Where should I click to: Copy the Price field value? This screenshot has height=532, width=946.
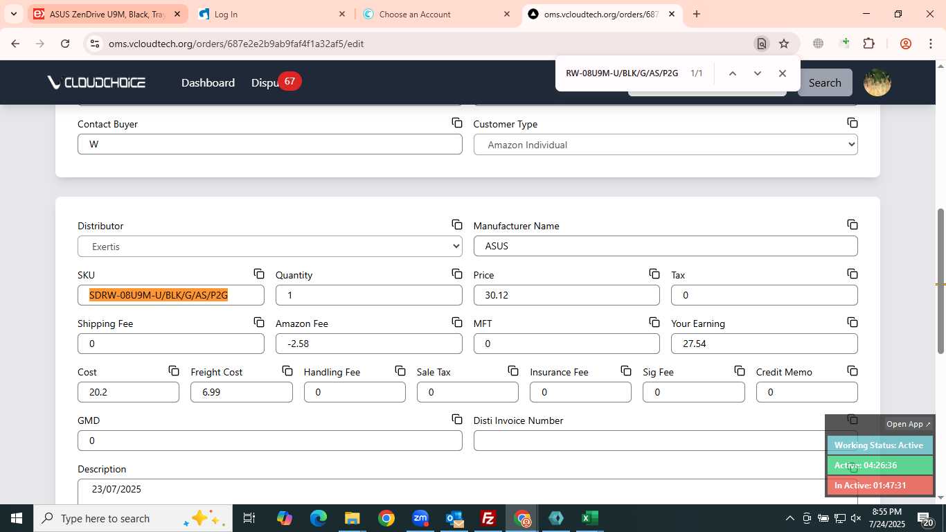pos(654,274)
